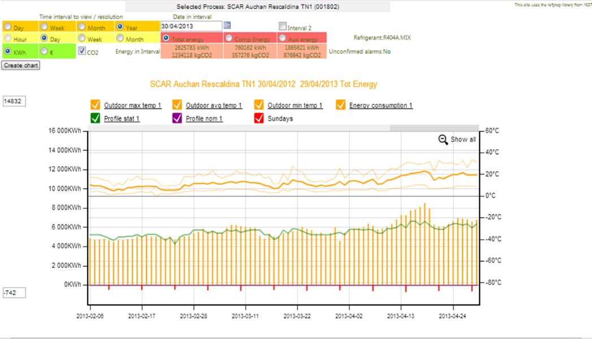Viewport: 592px width, 339px height.
Task: Open the Profile nom 1 link
Action: (204, 119)
